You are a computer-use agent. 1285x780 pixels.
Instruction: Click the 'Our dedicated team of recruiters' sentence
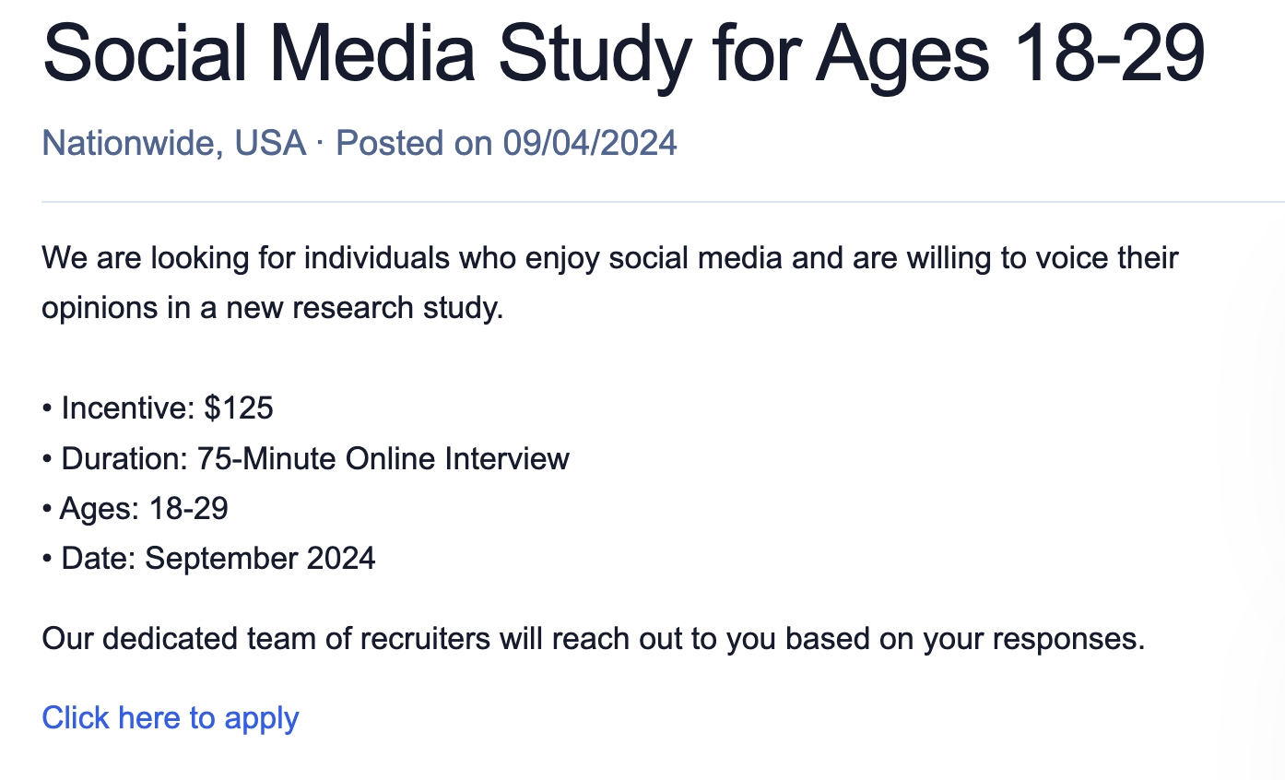click(x=594, y=638)
